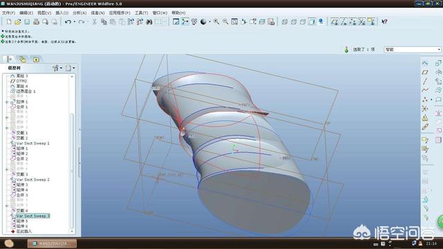The width and height of the screenshot is (443, 249).
Task: Refit model to the screen
Action: (x=235, y=21)
